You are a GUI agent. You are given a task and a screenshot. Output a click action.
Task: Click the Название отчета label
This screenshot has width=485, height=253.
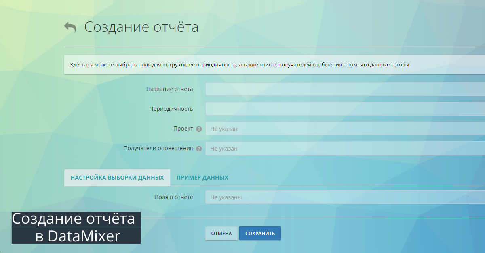click(x=170, y=89)
